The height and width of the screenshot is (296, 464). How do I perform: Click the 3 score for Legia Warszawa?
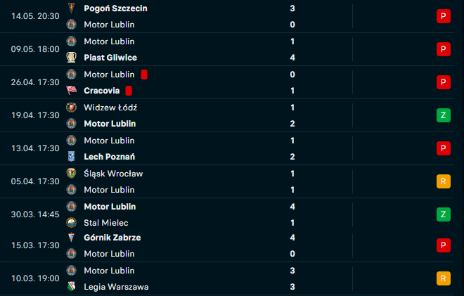[x=292, y=287]
